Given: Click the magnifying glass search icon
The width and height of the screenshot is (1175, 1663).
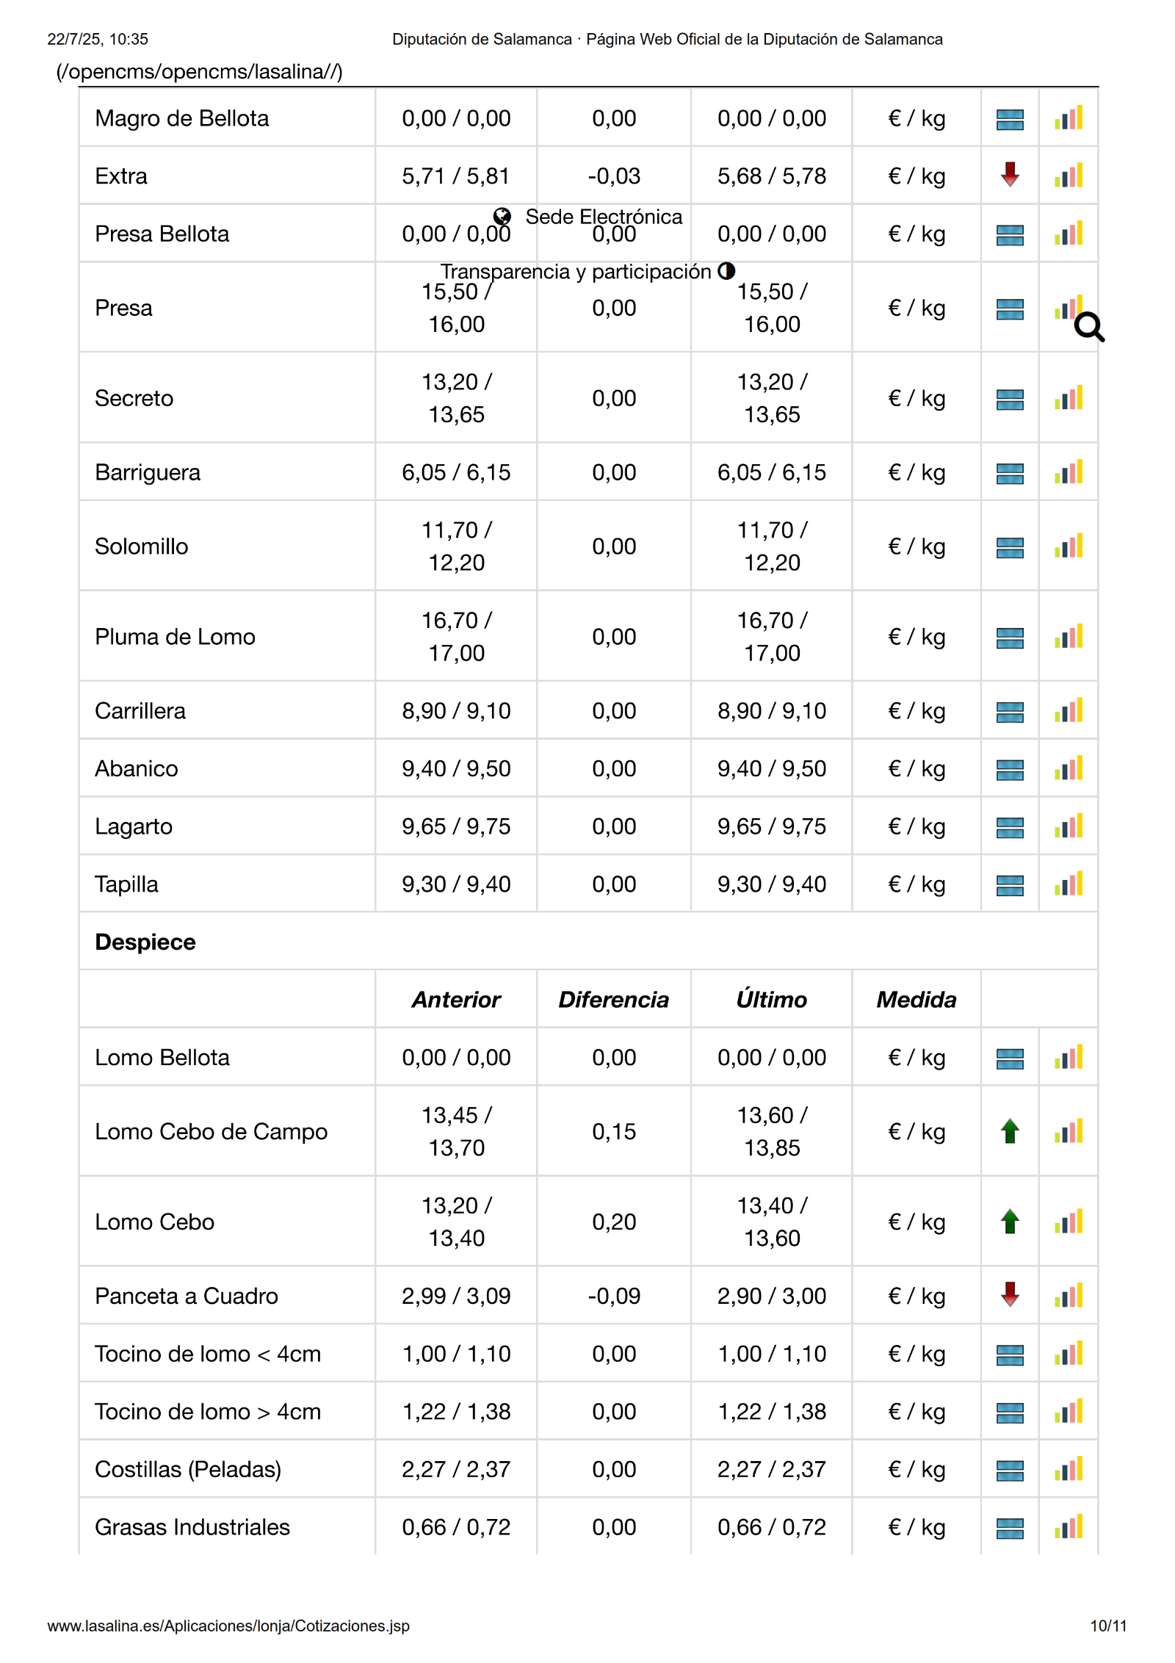Looking at the screenshot, I should tap(1089, 327).
